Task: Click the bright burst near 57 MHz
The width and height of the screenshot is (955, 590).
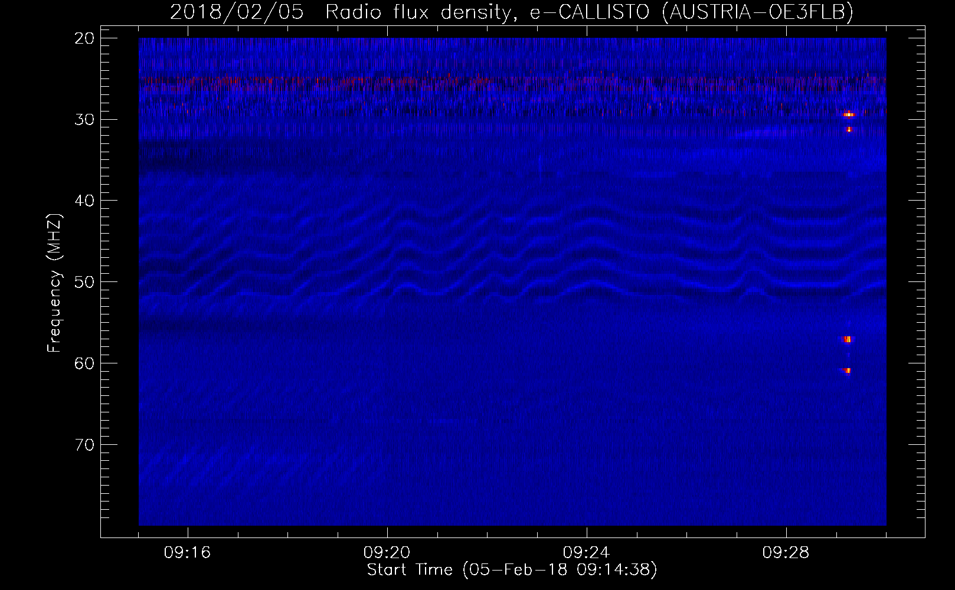Action: (848, 339)
